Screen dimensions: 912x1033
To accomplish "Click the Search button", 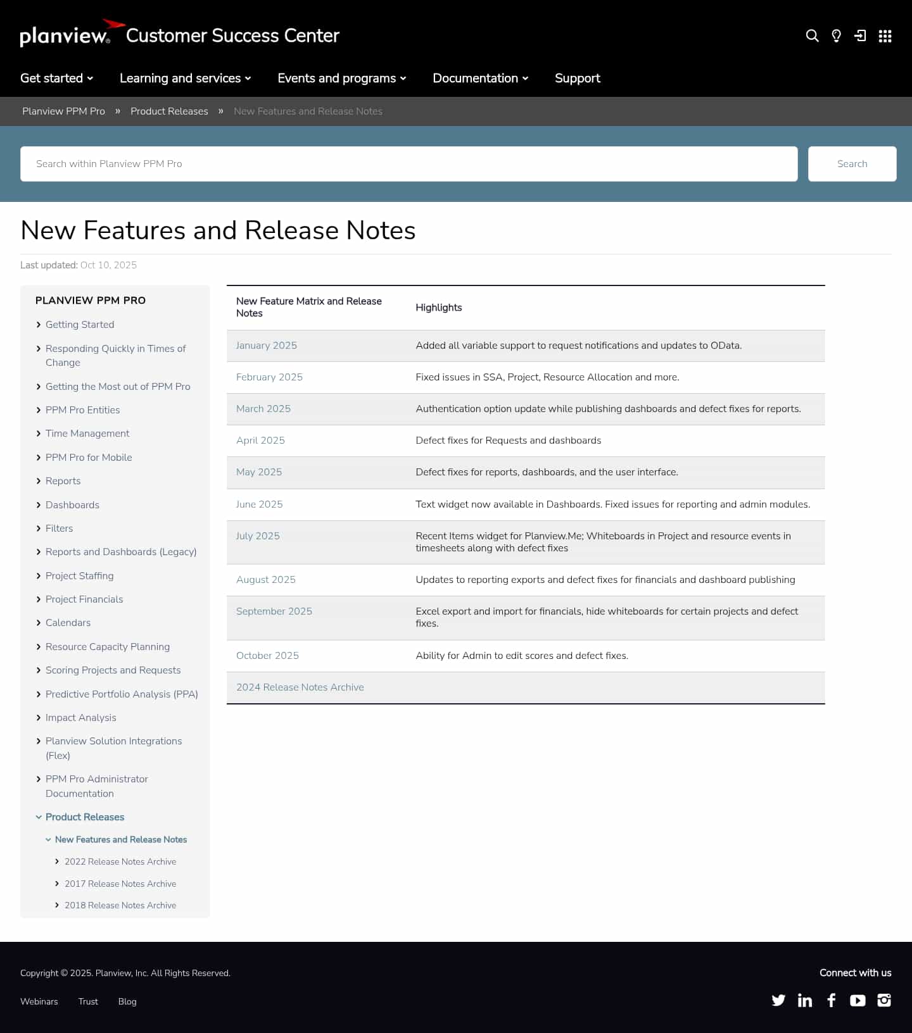I will tap(852, 164).
